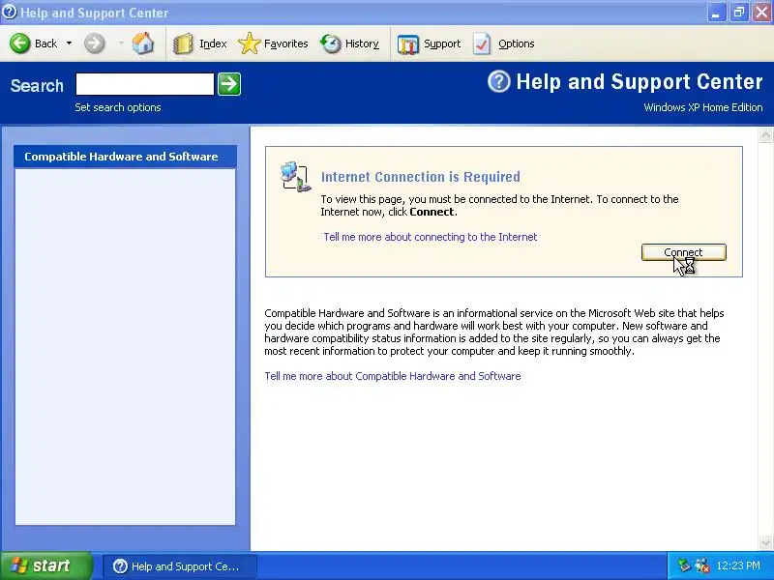The image size is (774, 580).
Task: Open the Favorites star icon
Action: point(250,43)
